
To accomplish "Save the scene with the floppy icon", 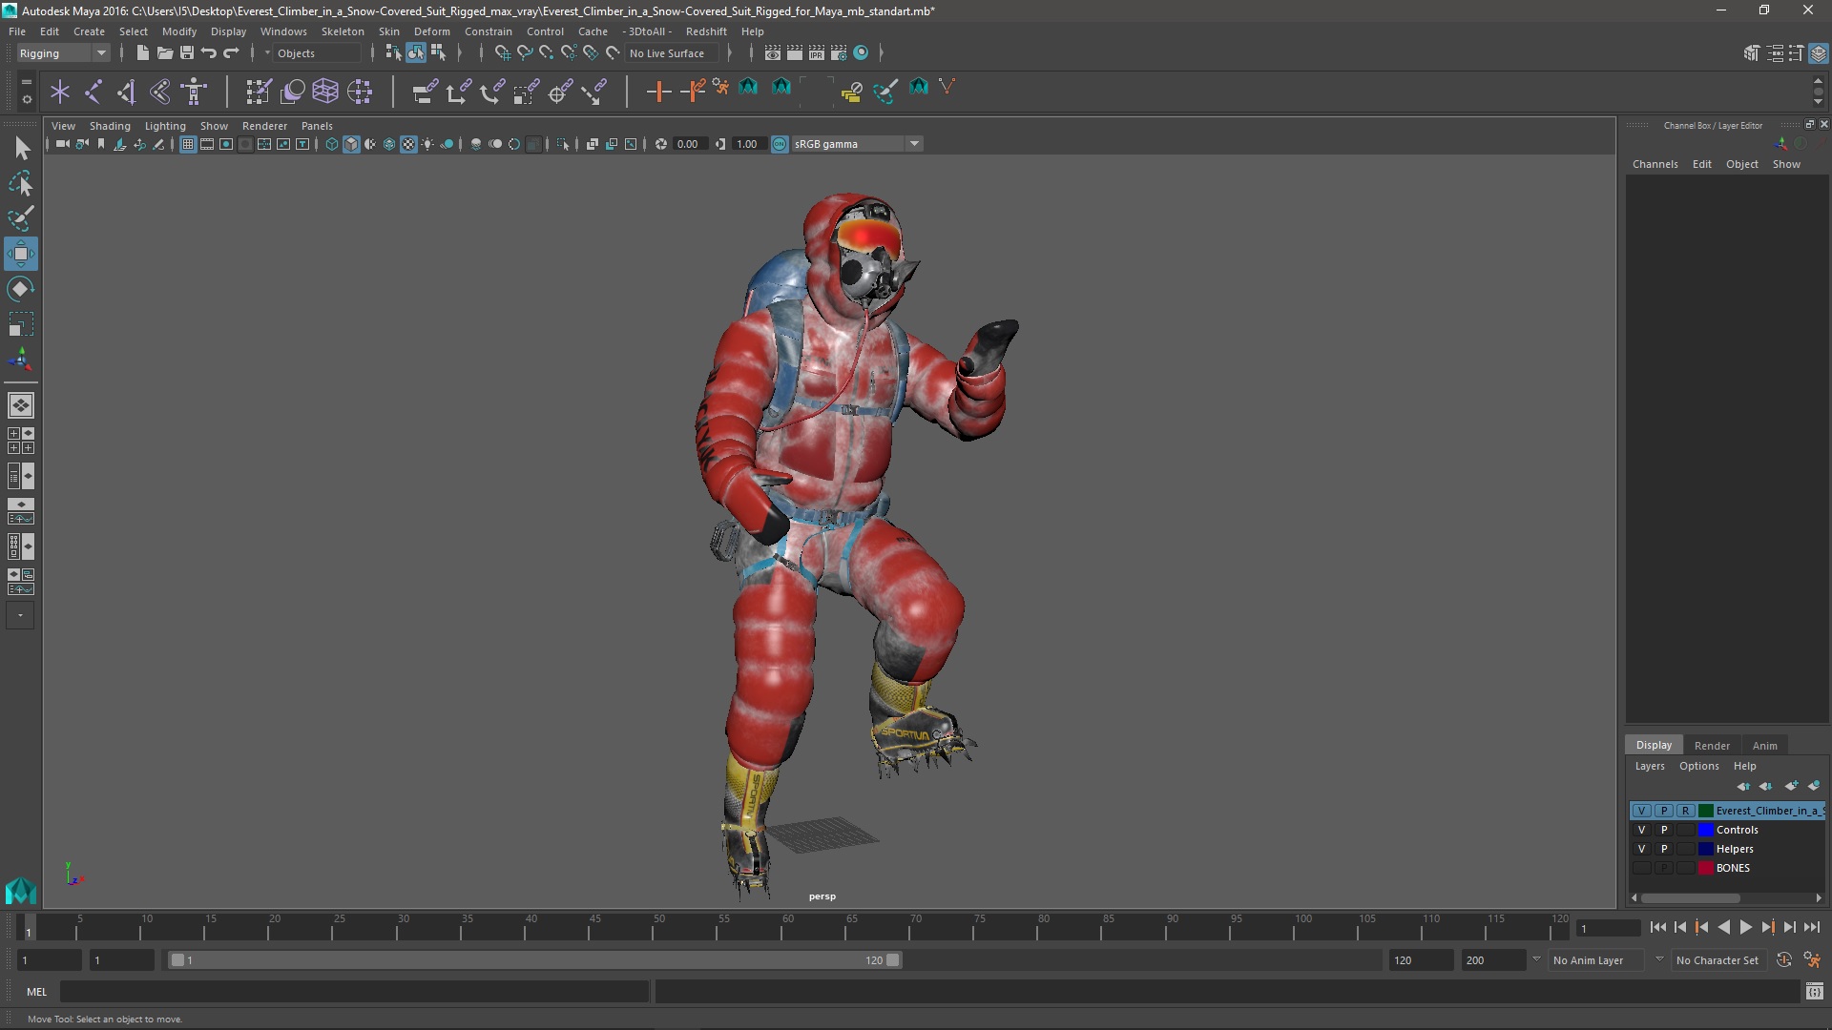I will [x=187, y=52].
